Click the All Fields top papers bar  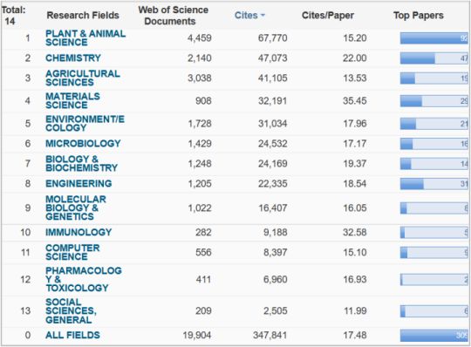coord(434,336)
